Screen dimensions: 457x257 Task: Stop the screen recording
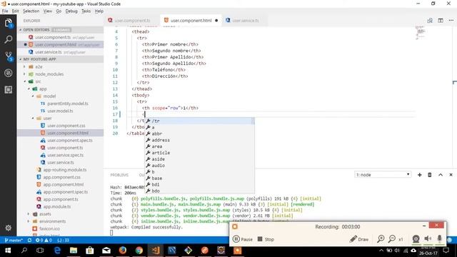[266, 239]
